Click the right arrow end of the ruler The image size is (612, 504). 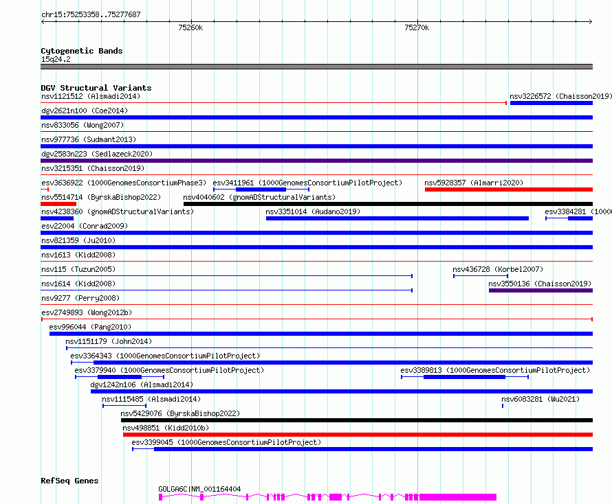pos(591,21)
